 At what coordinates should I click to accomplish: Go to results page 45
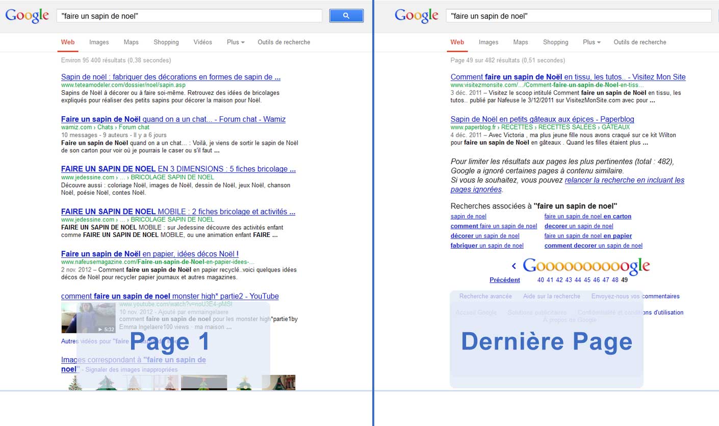tap(587, 280)
